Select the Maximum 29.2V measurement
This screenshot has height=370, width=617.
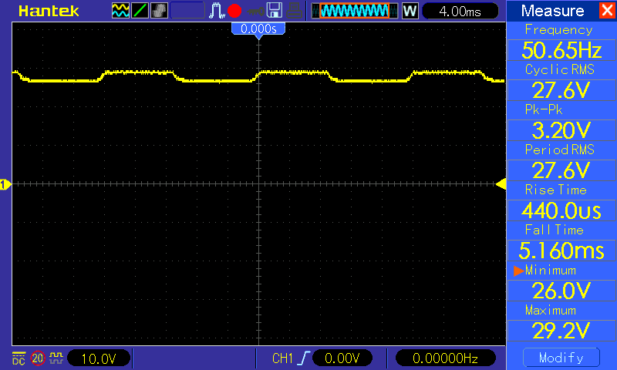click(561, 321)
